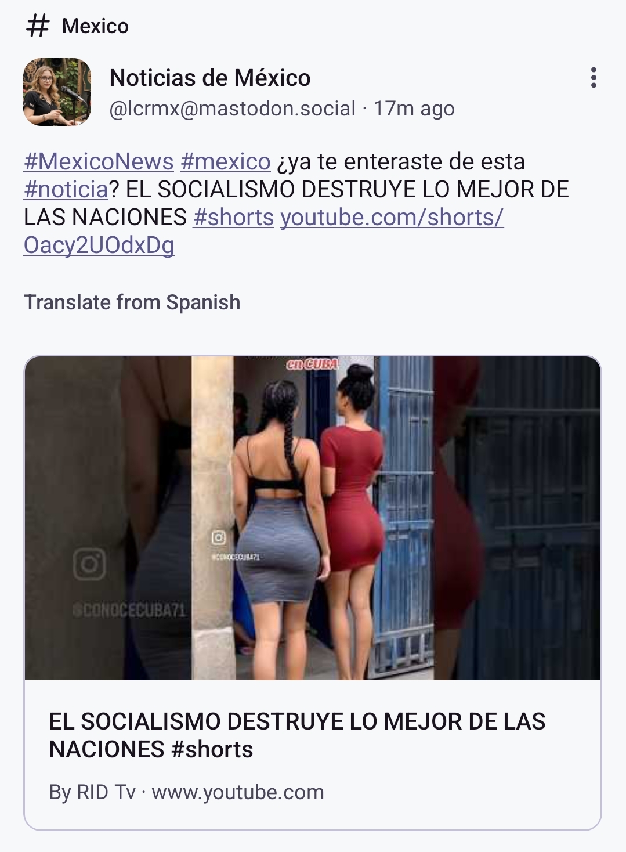
Task: Open the Noticias de México profile avatar
Action: click(57, 92)
